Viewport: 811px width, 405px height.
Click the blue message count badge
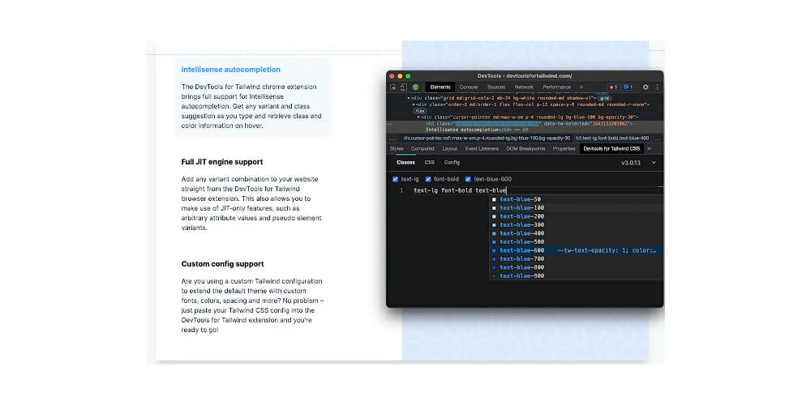pyautogui.click(x=628, y=87)
